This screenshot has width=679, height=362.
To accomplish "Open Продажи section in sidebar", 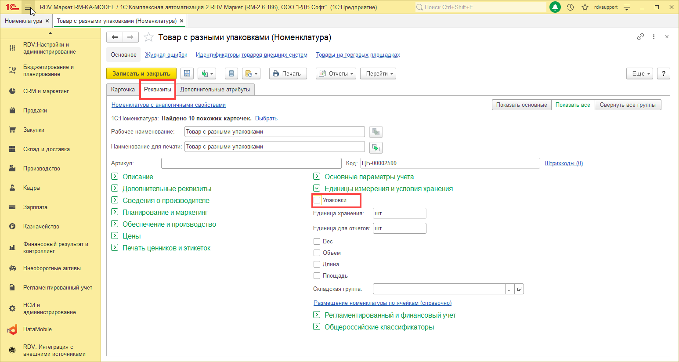I will coord(35,110).
